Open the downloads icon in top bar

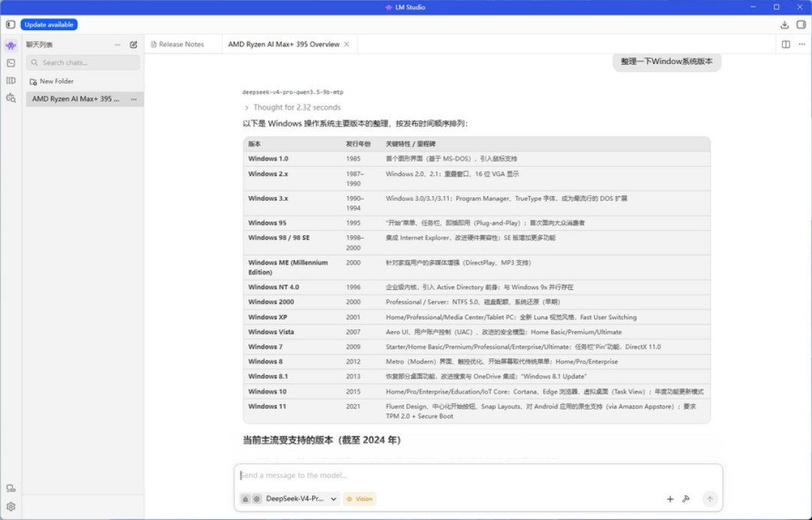coord(784,24)
